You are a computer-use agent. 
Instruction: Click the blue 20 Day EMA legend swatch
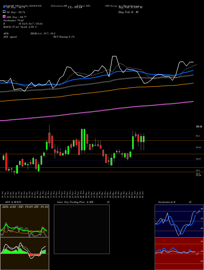(x=4, y=7)
